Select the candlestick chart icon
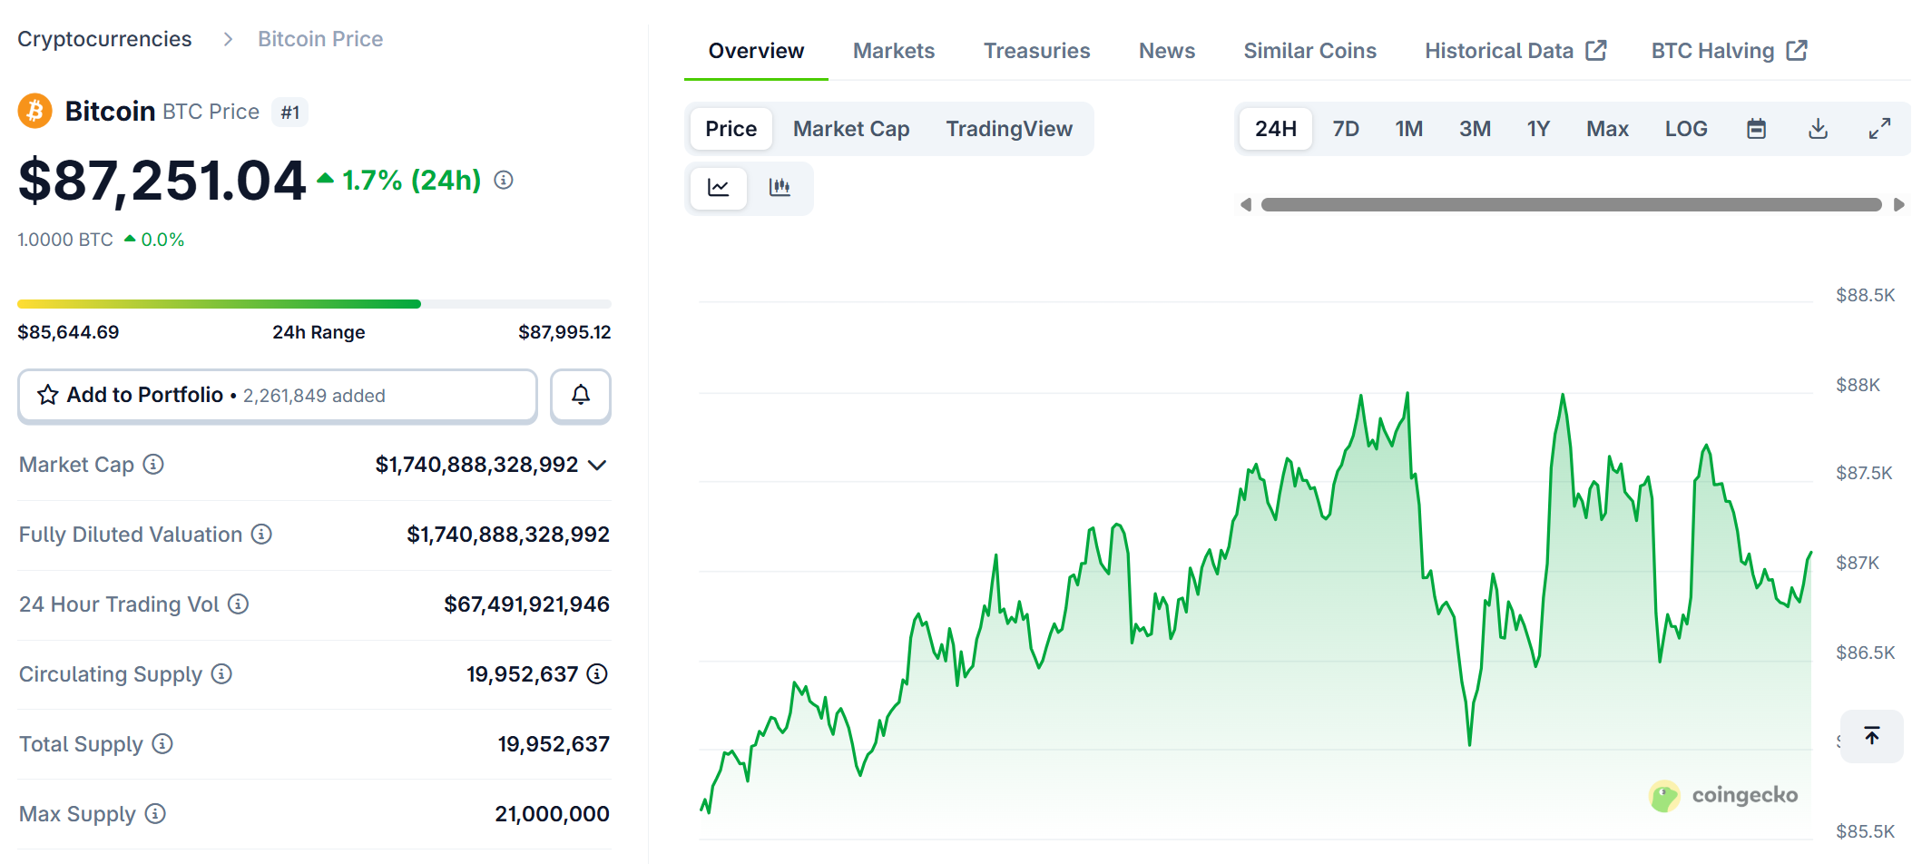The image size is (1922, 864). pos(780,188)
